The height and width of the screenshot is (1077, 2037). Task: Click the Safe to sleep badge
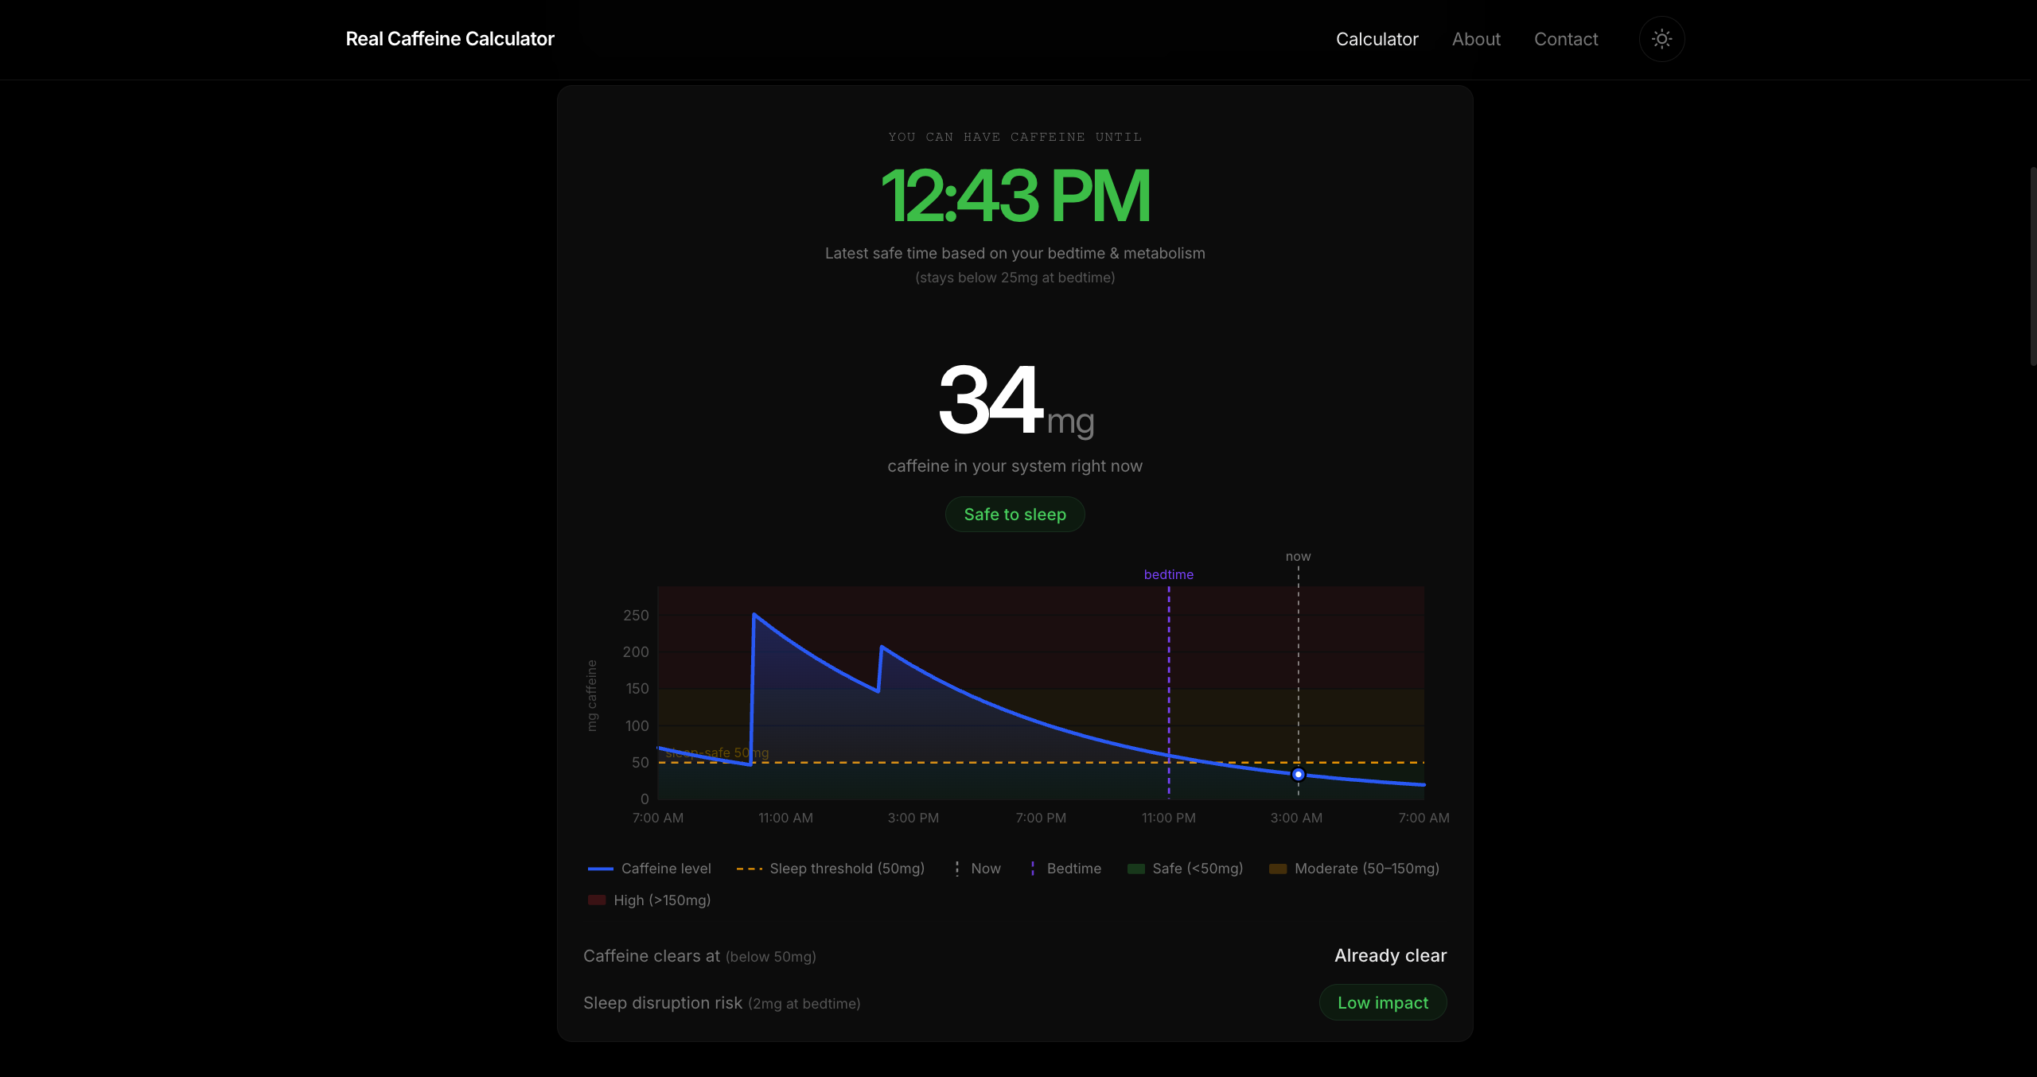tap(1015, 514)
